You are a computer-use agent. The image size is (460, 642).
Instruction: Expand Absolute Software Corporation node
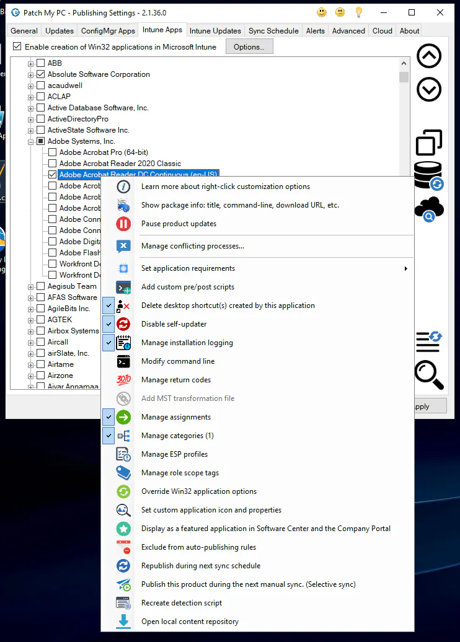click(x=31, y=75)
